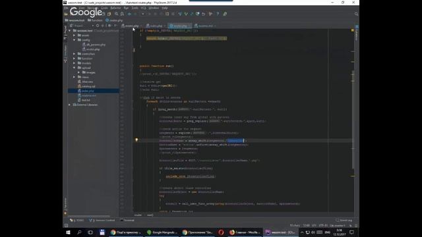This screenshot has height=237, width=422.
Task: Open the Mozilla Firefox taskbar window
Action: click(245, 232)
